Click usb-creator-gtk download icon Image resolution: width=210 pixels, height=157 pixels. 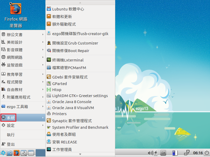pyautogui.click(x=49, y=33)
